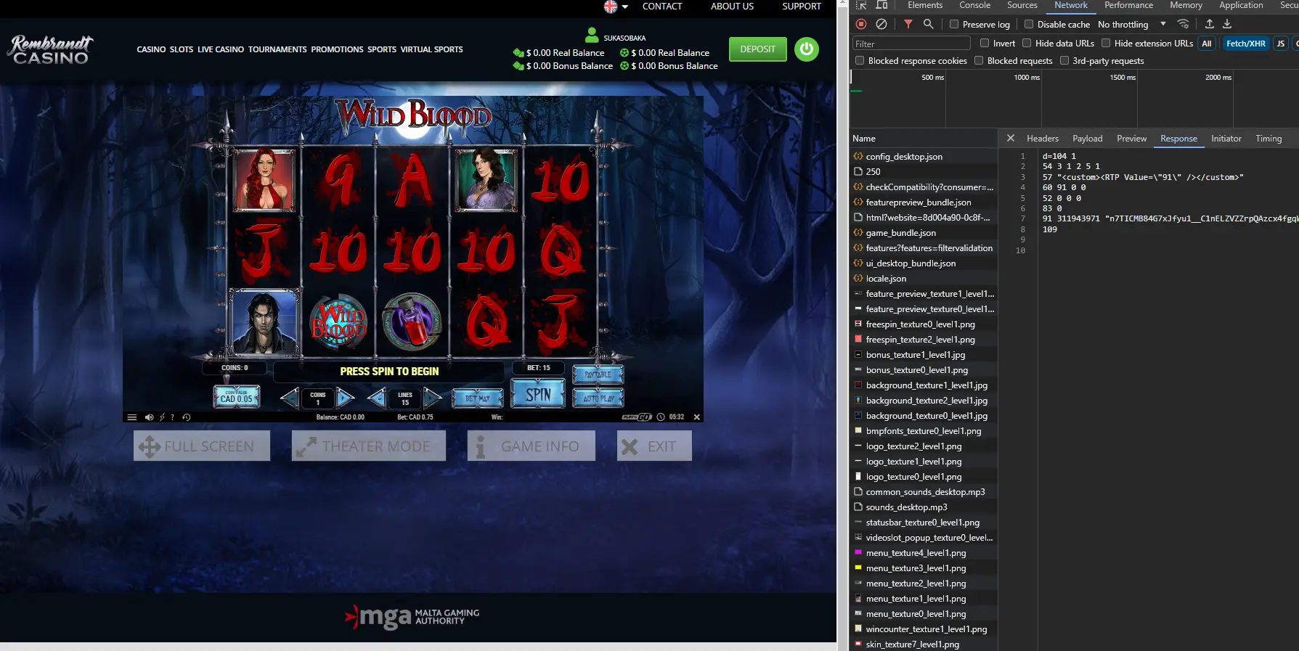Open the Payload request tab
Image resolution: width=1299 pixels, height=651 pixels.
(1087, 138)
